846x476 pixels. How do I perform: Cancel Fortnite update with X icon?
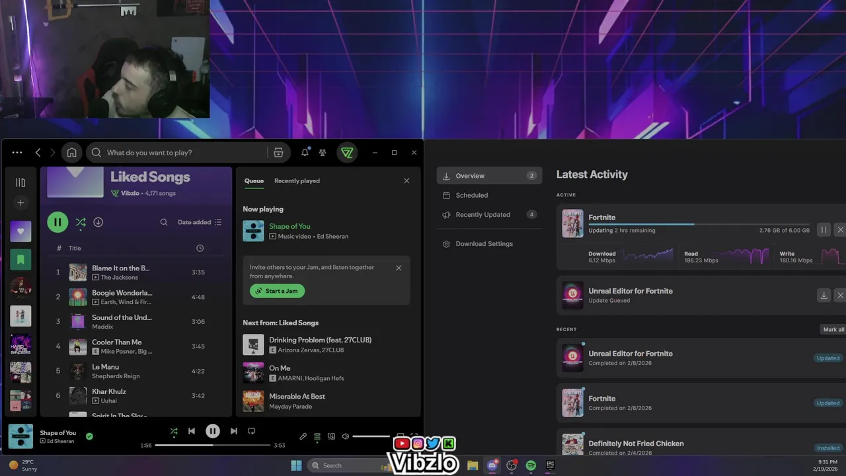coord(840,229)
